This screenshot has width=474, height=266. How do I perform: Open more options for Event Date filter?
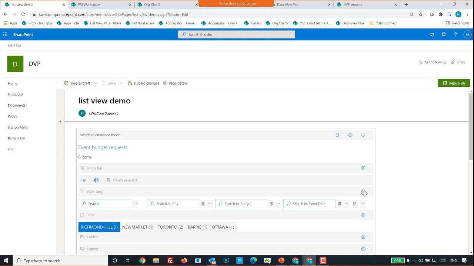pos(346,204)
